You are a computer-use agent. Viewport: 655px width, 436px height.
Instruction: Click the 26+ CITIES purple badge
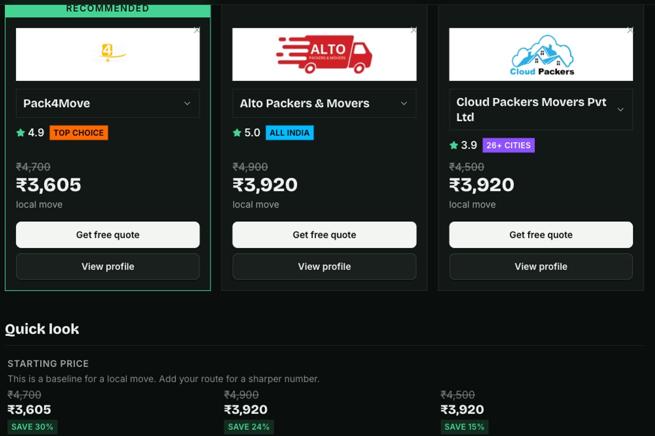509,145
